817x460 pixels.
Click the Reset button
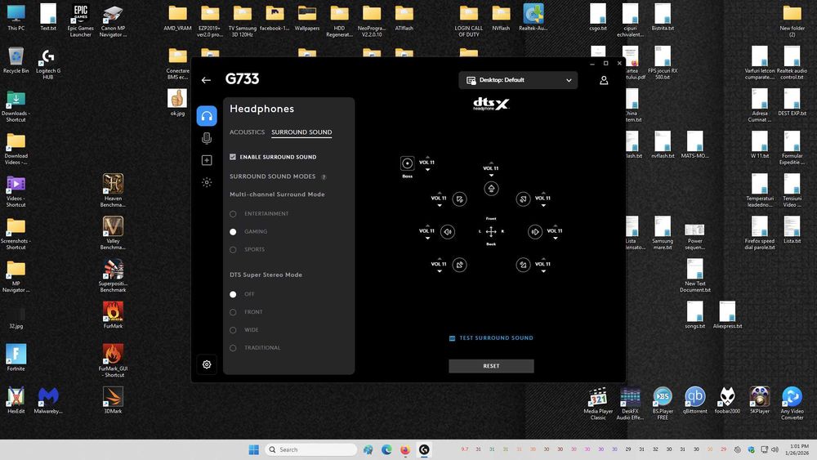pyautogui.click(x=491, y=366)
